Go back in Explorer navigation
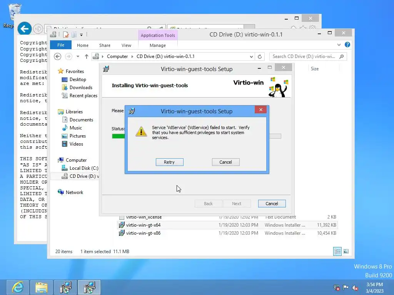394x295 pixels. [58, 56]
